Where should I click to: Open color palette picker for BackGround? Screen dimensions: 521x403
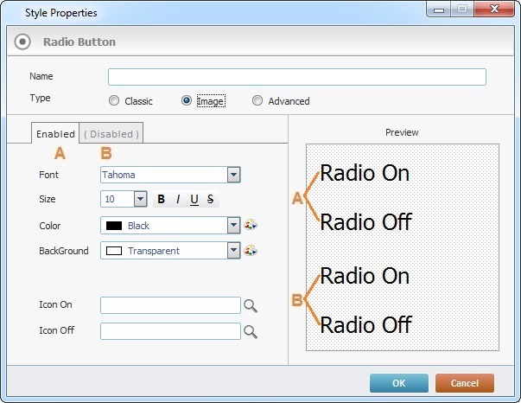(x=251, y=251)
